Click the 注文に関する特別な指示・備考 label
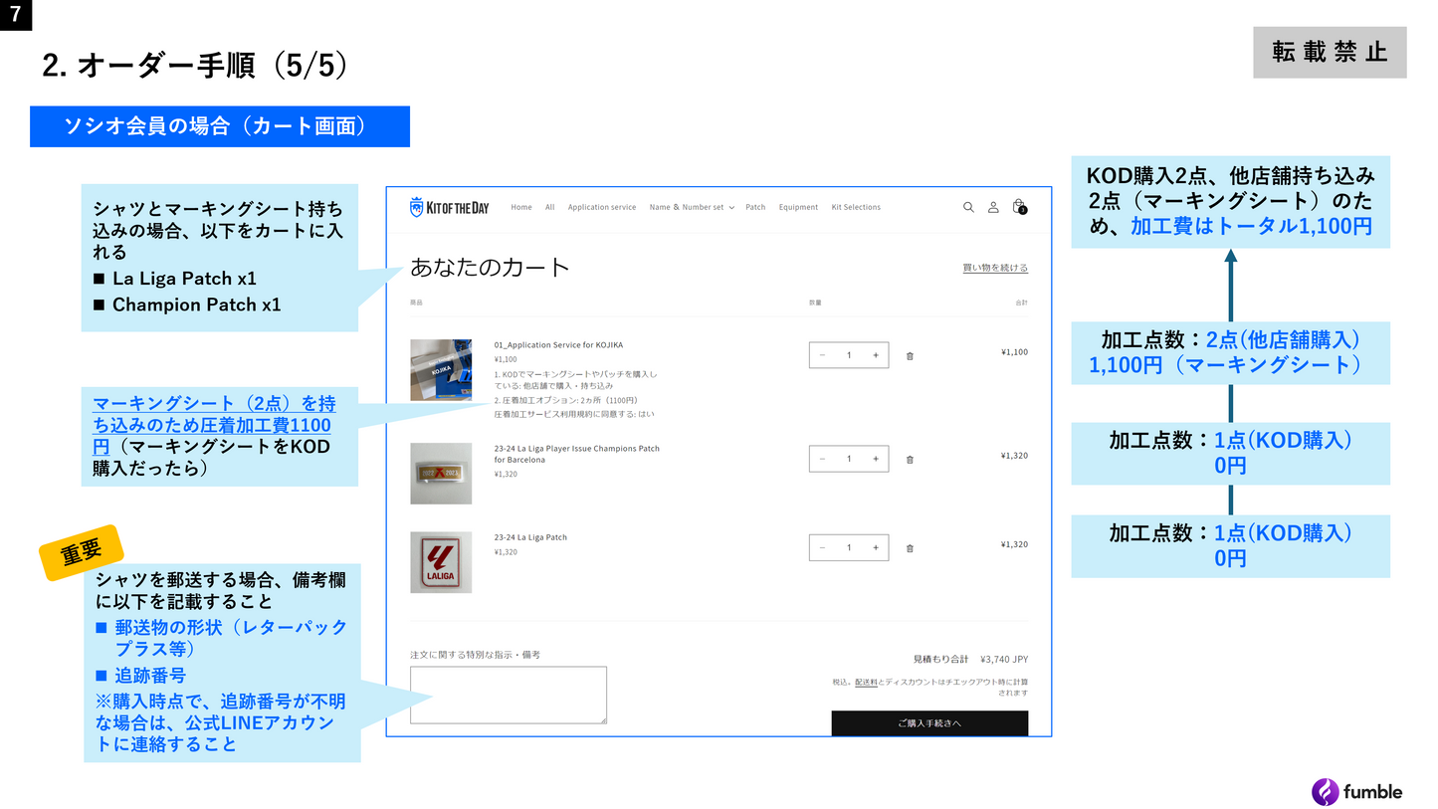The height and width of the screenshot is (809, 1438). click(475, 655)
